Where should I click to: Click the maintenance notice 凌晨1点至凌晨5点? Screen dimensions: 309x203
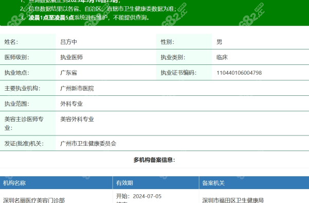coord(84,18)
